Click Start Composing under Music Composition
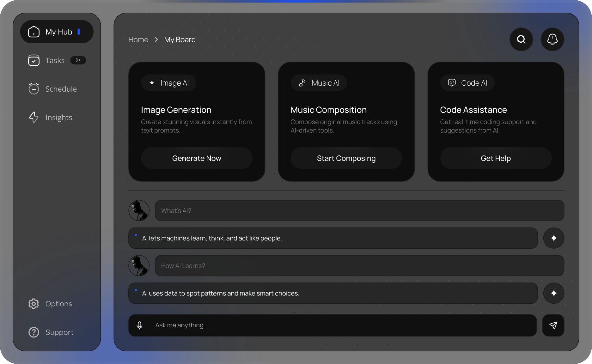 click(346, 158)
